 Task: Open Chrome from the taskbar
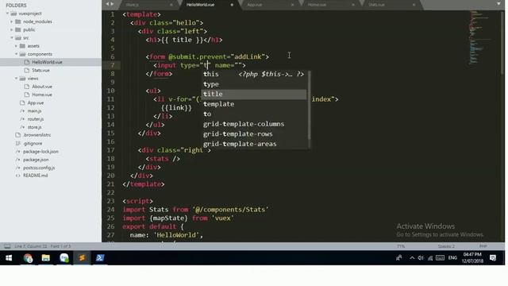pyautogui.click(x=28, y=258)
